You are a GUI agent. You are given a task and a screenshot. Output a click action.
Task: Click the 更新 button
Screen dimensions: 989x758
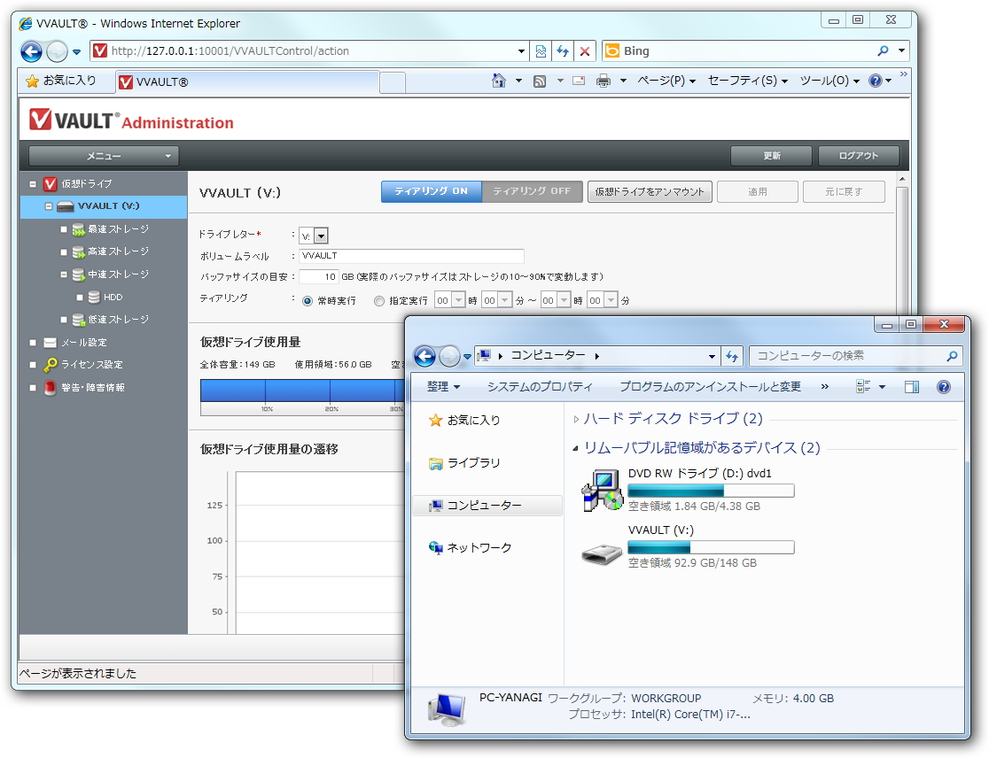pyautogui.click(x=770, y=156)
